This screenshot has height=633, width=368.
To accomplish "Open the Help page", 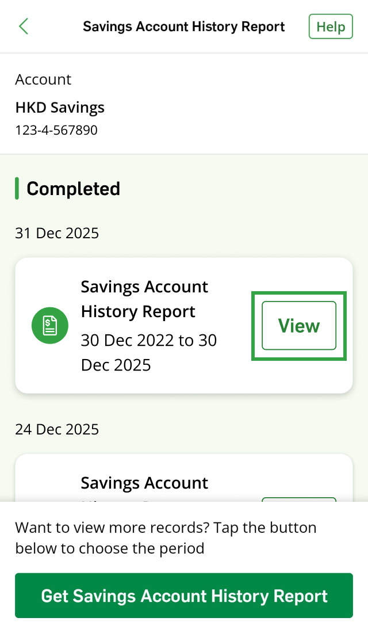I will click(x=331, y=27).
